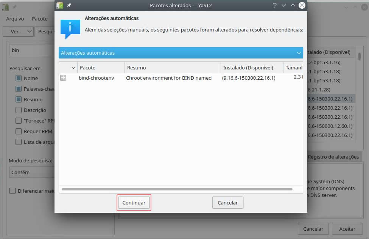This screenshot has height=239, width=369.
Task: Enable the Descrição checkbox
Action: tap(19, 110)
